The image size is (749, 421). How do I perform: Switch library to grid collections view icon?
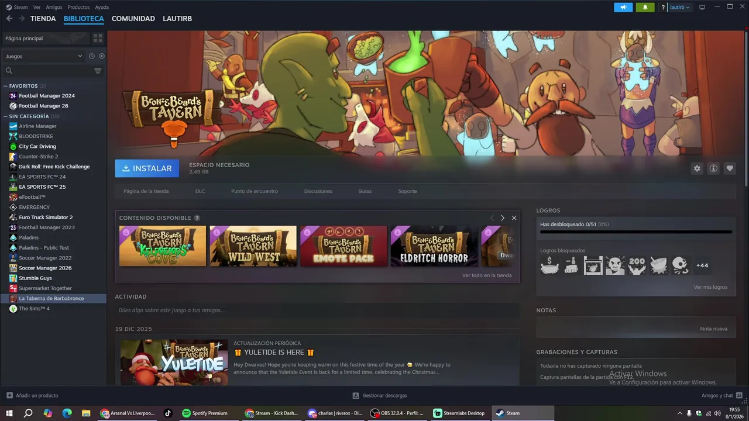(x=98, y=38)
